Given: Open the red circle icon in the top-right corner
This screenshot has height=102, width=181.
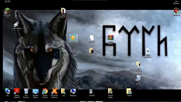Looking at the screenshot, I should [x=176, y=12].
